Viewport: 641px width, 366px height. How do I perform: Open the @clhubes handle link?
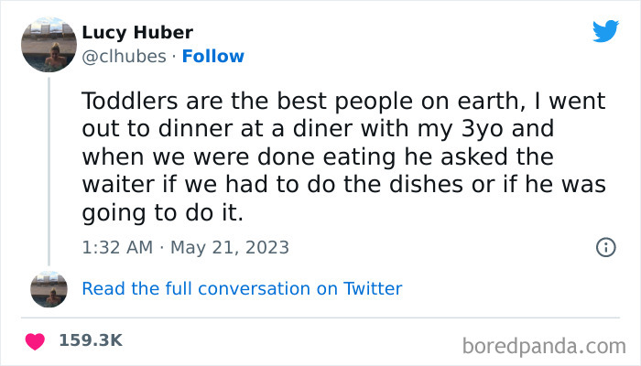click(124, 57)
